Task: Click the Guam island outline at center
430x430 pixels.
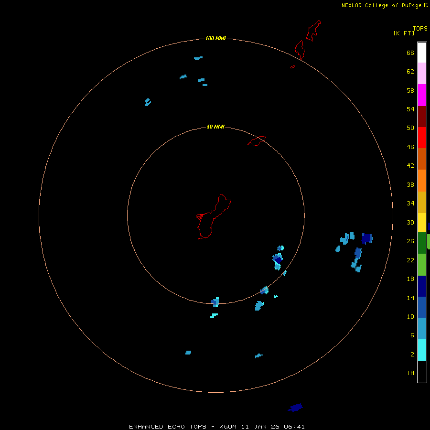Action: [213, 216]
